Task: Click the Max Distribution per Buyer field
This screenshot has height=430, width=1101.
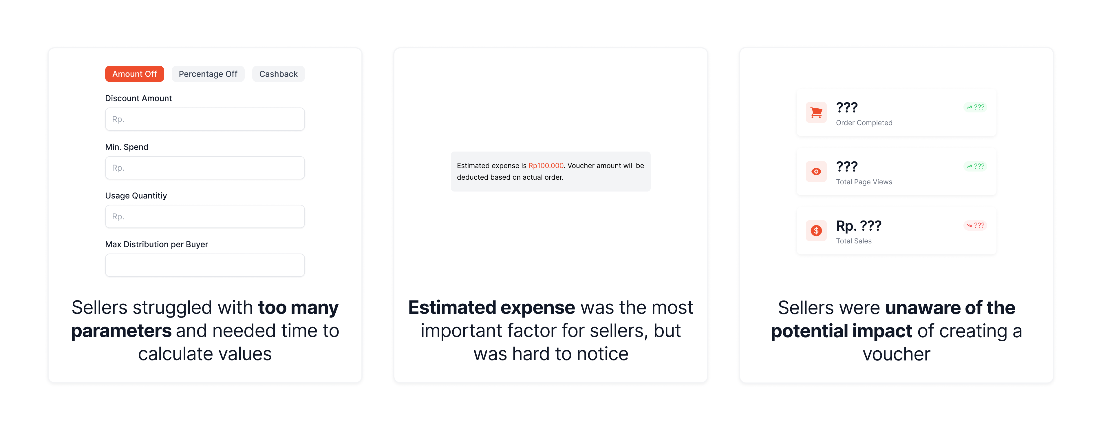Action: [x=205, y=265]
